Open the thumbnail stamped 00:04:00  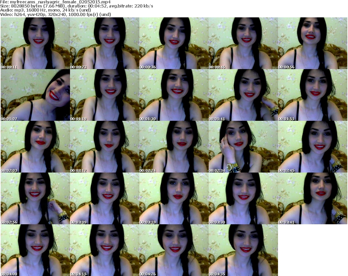(35, 250)
